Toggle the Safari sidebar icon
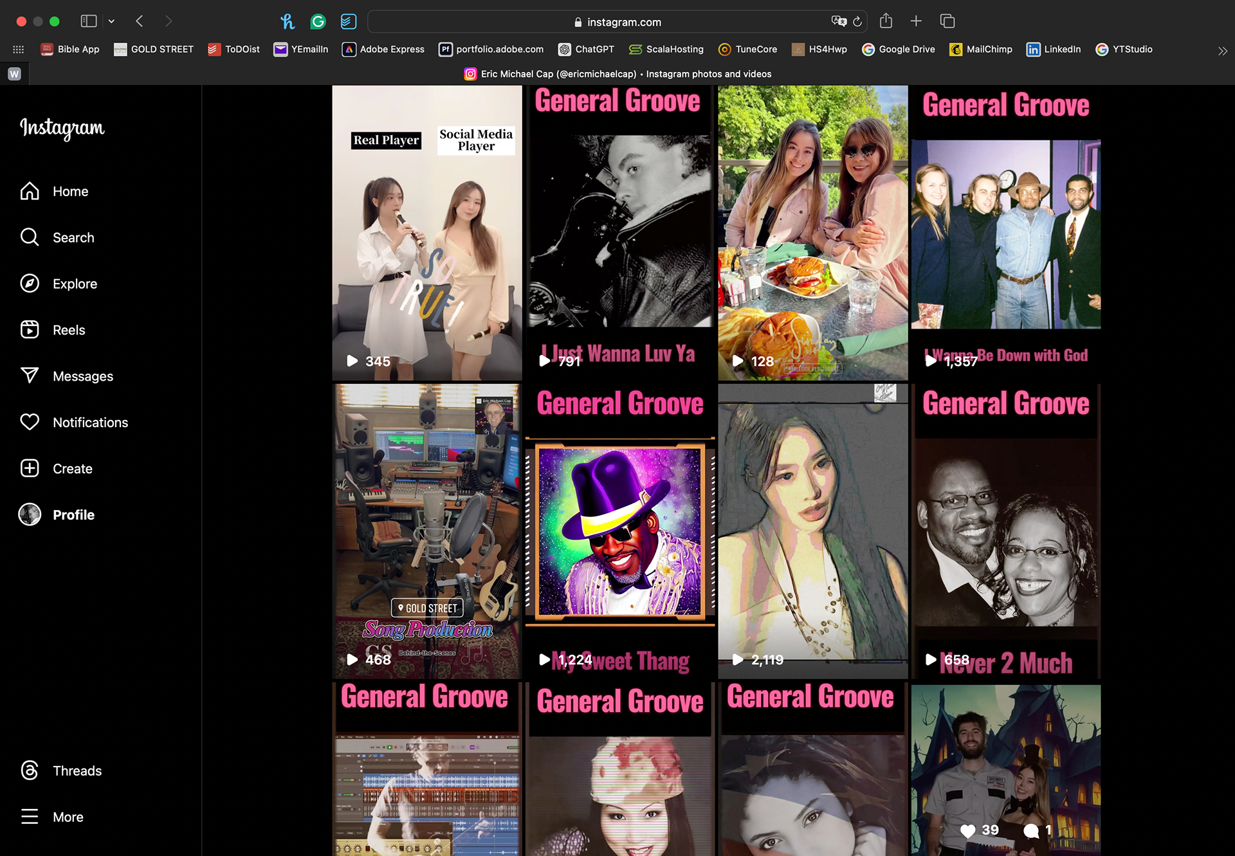The width and height of the screenshot is (1235, 856). [x=89, y=21]
